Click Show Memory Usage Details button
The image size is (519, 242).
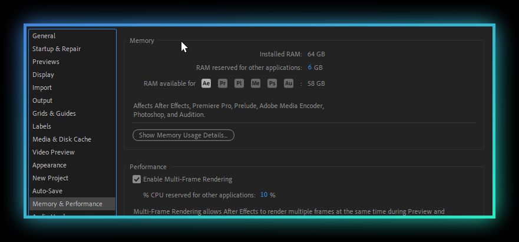click(x=183, y=135)
